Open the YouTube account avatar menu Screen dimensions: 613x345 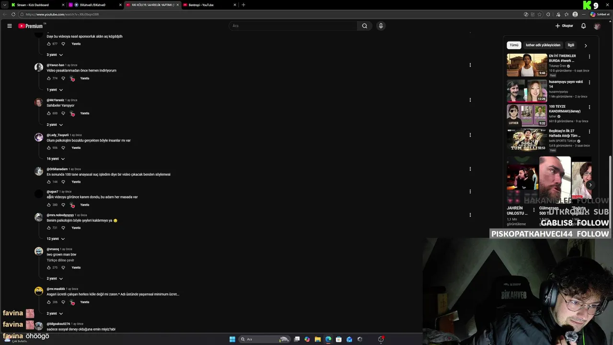pos(597,26)
